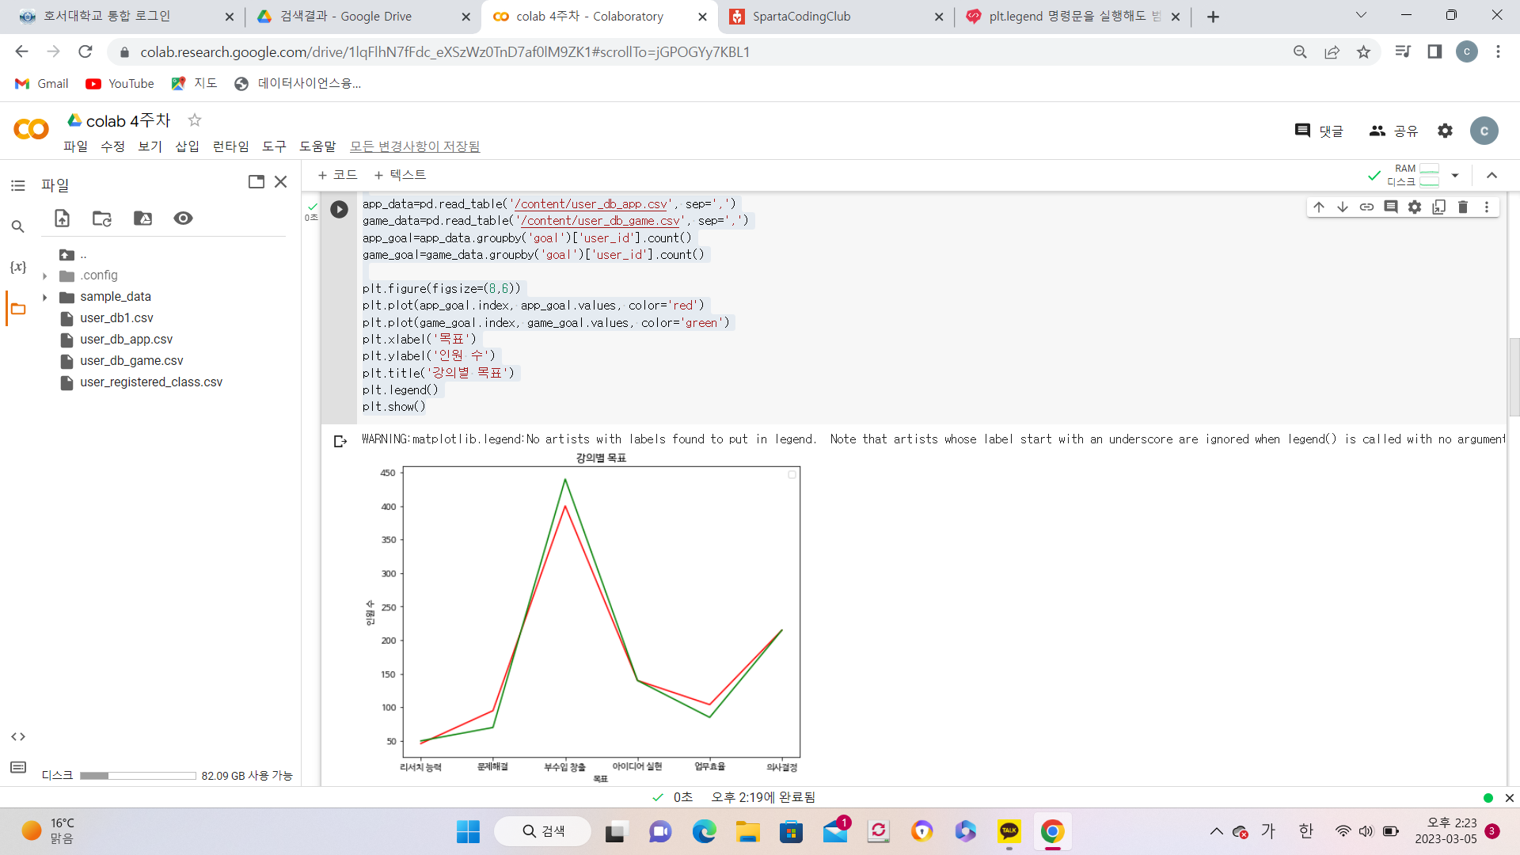Move the cell up
This screenshot has width=1520, height=855.
(1319, 207)
